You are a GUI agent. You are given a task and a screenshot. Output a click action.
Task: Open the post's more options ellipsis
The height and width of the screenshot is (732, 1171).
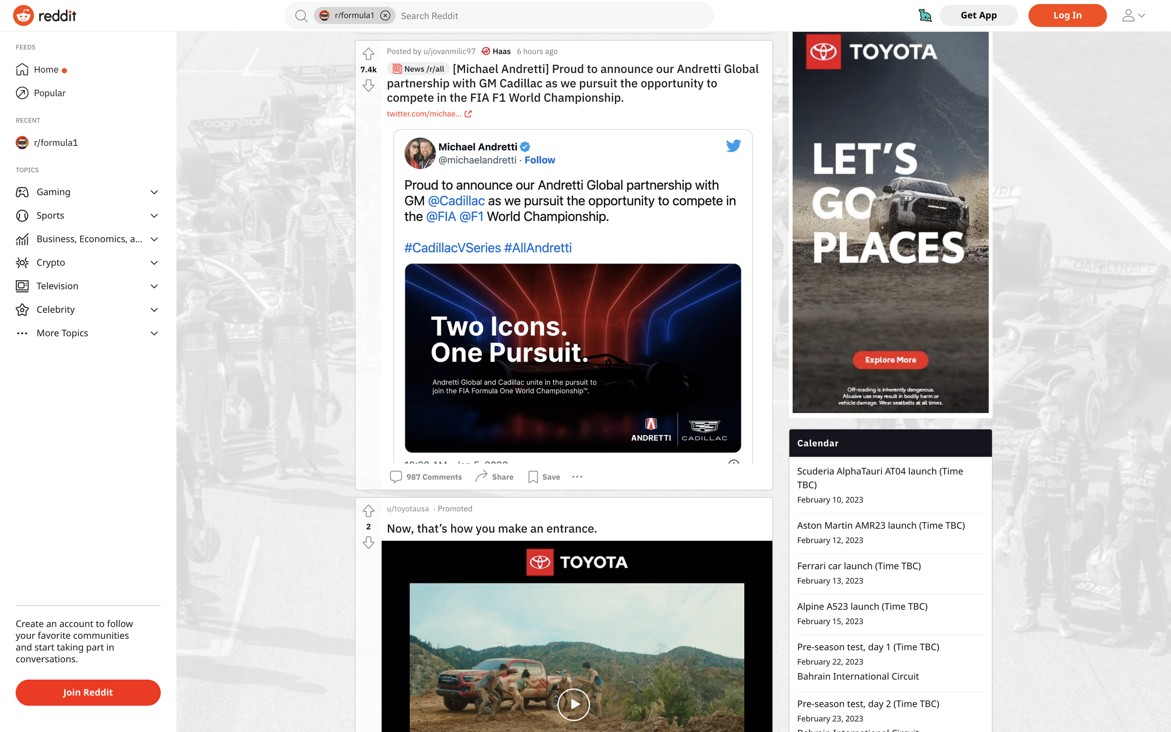coord(577,477)
